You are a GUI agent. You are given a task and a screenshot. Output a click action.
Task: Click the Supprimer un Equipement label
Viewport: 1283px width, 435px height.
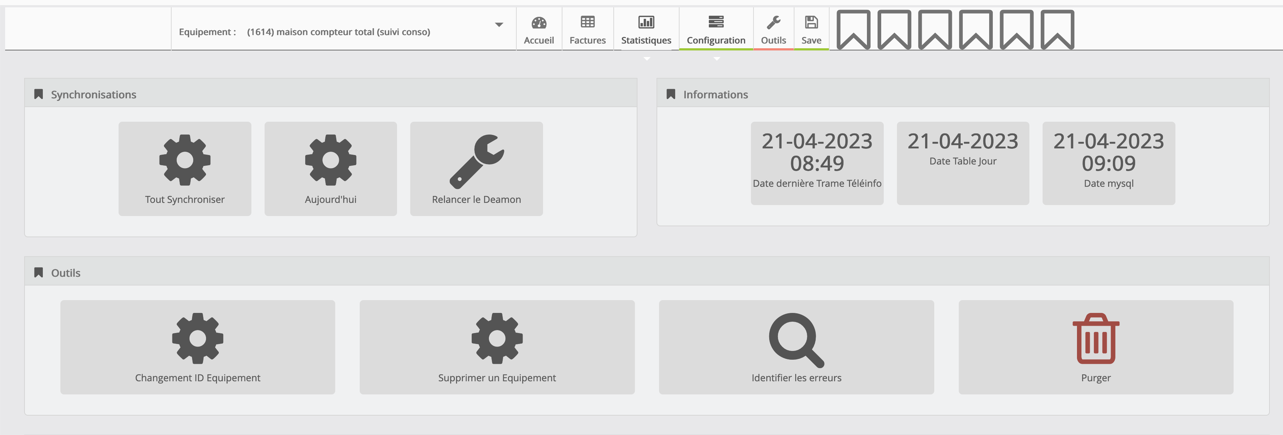[x=497, y=378]
